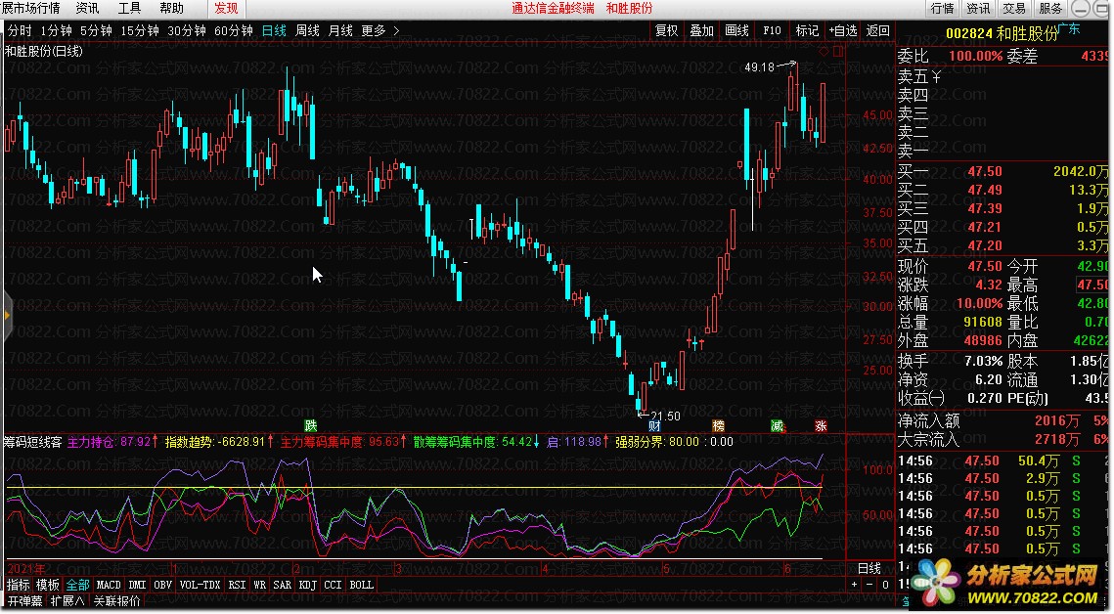The width and height of the screenshot is (1114, 614).
Task: Click the 服务 service button
Action: (1050, 9)
